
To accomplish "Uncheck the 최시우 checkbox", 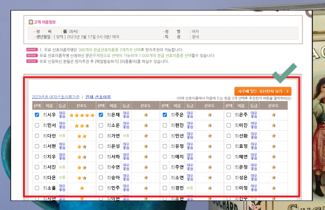I will [37, 115].
